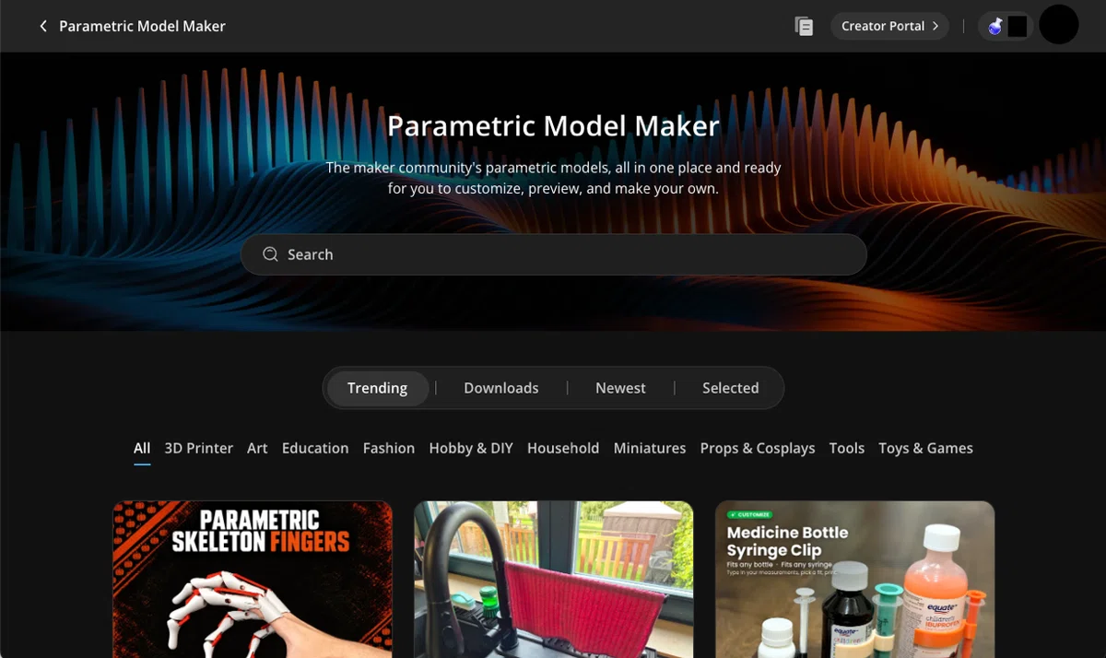Select the Trending sort tab

pyautogui.click(x=377, y=388)
